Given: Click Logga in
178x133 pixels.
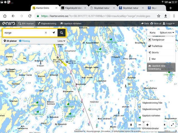Looking at the screenshot, I should [x=169, y=24].
